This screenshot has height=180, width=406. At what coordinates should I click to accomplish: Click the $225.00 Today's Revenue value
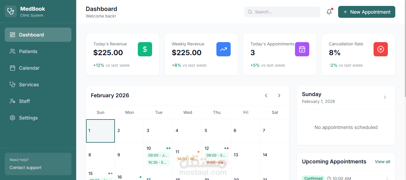pos(108,53)
